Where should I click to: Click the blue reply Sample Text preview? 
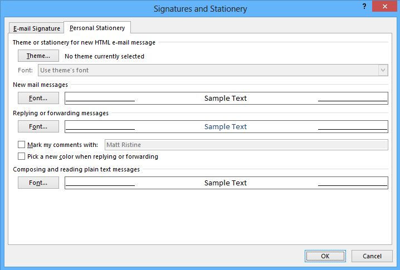(x=226, y=127)
